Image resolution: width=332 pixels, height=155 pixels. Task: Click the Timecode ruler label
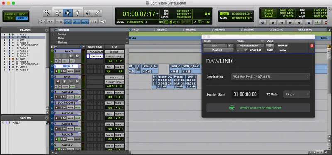click(x=63, y=30)
